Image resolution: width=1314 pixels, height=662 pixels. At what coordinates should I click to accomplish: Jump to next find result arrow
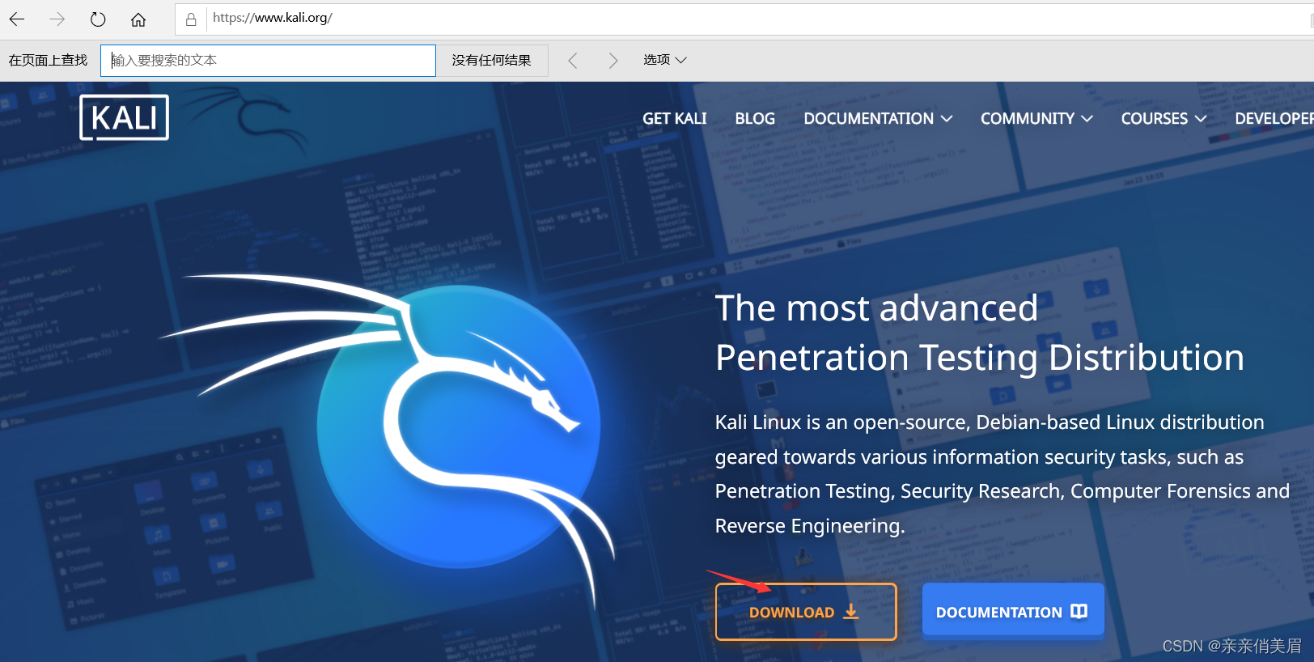[x=612, y=61]
